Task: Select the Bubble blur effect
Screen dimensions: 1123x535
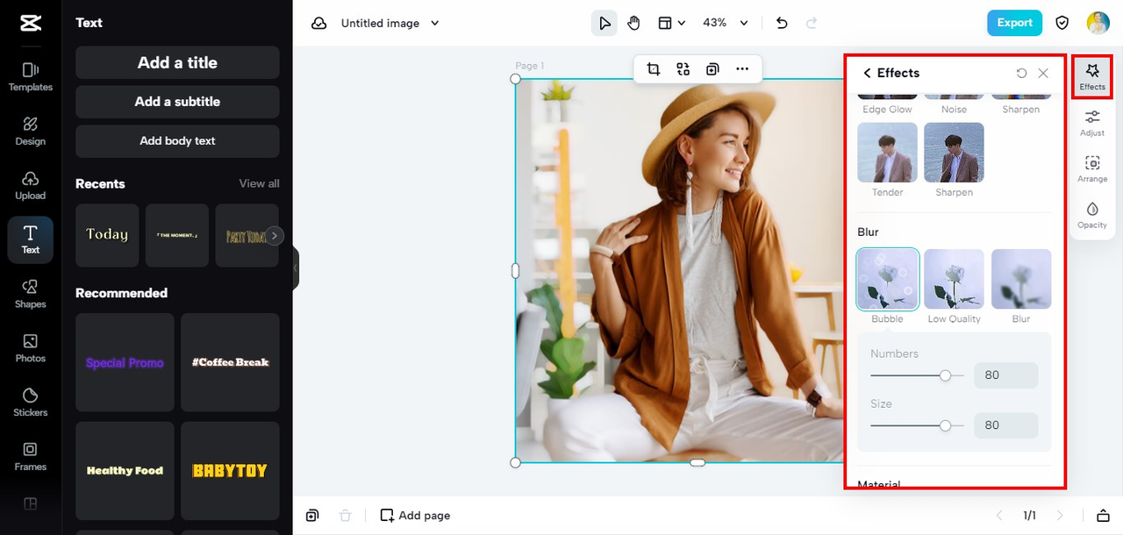Action: [887, 280]
